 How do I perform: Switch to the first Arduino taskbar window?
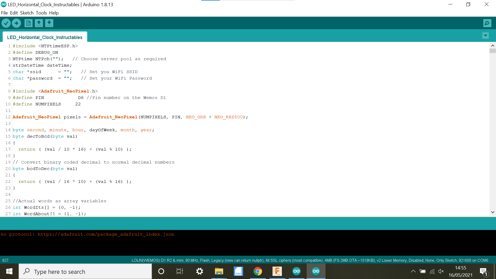[296, 271]
